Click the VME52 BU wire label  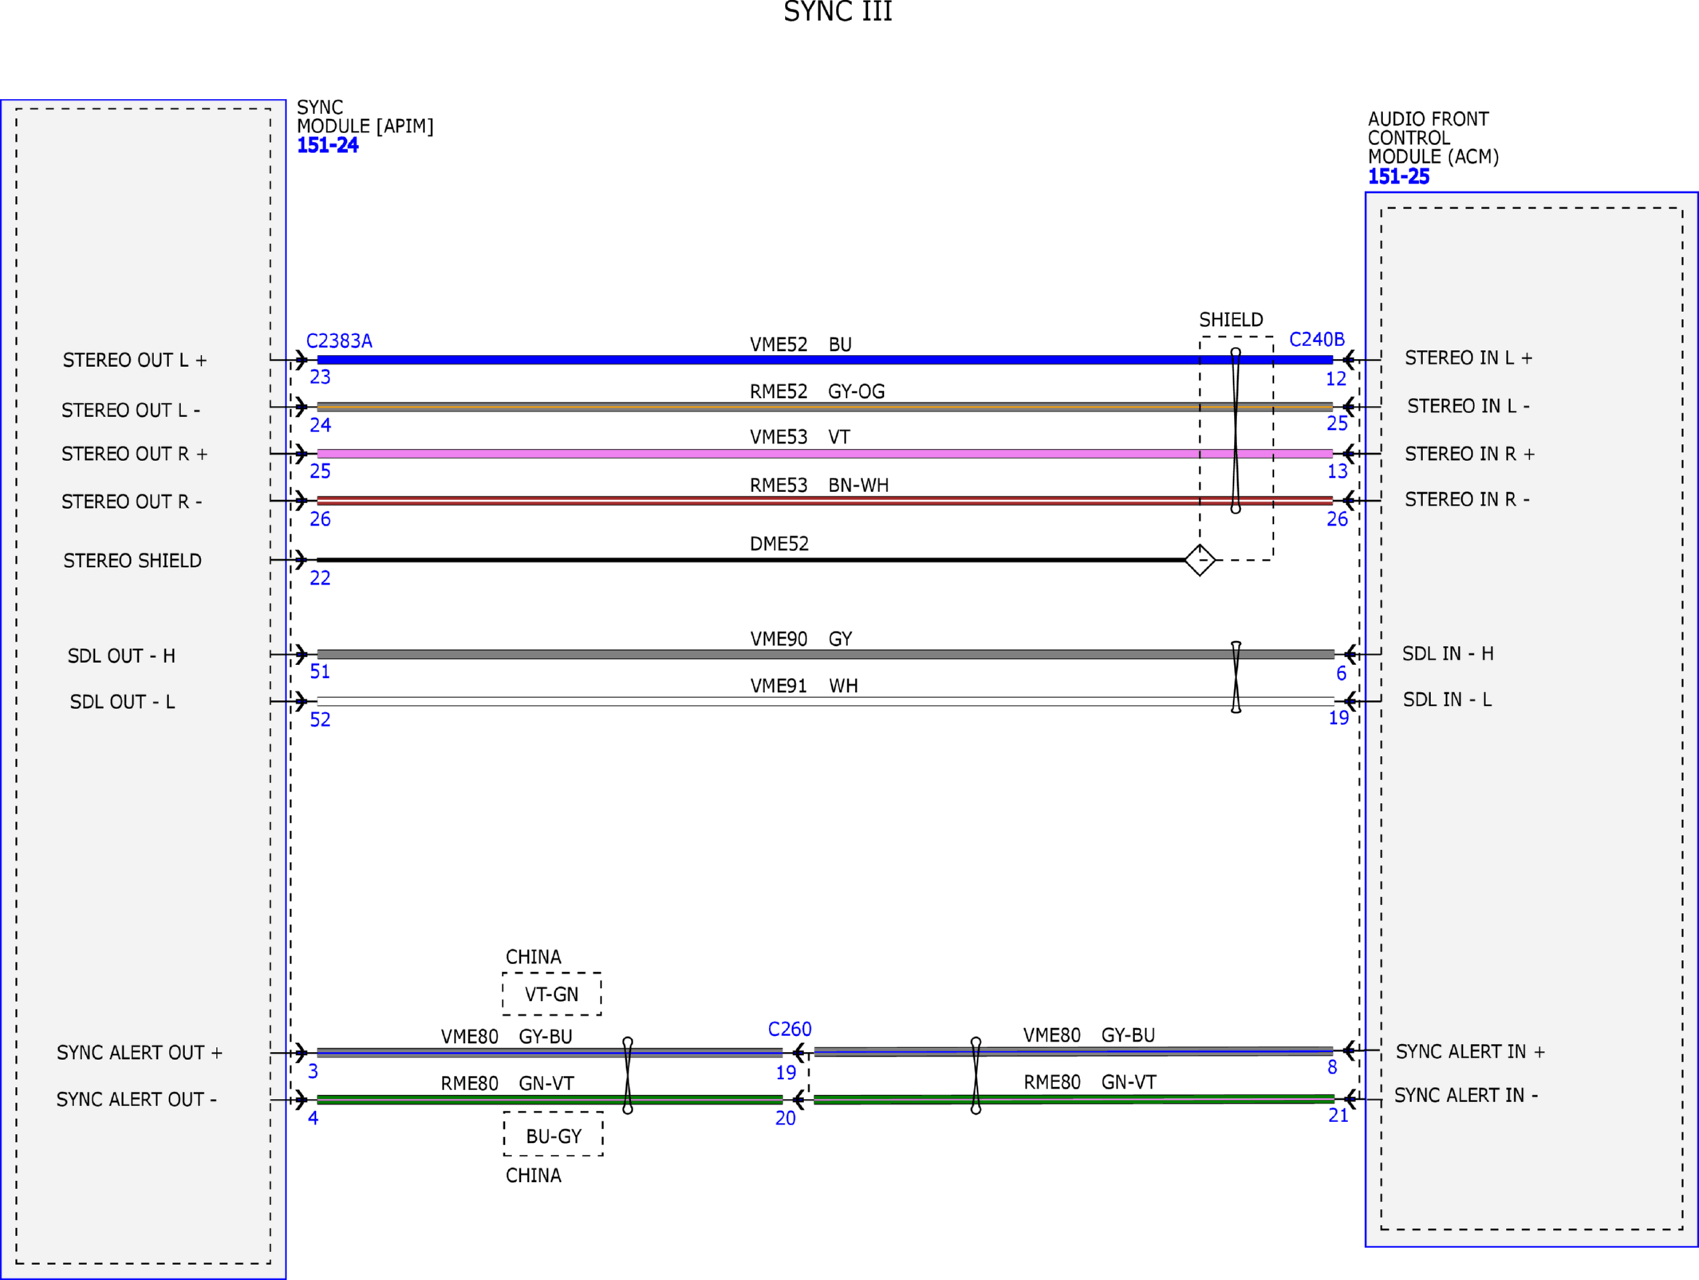tap(801, 345)
